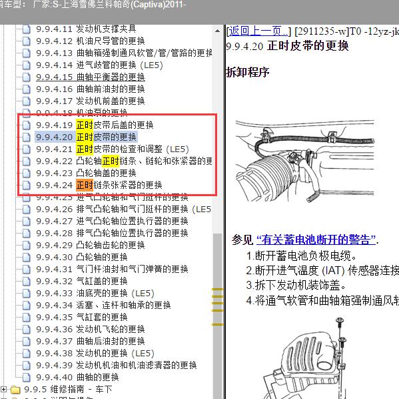The image size is (399, 399).
Task: Select highlighted 9.9.4.20 正时皮带的更换
Action: pyautogui.click(x=86, y=137)
